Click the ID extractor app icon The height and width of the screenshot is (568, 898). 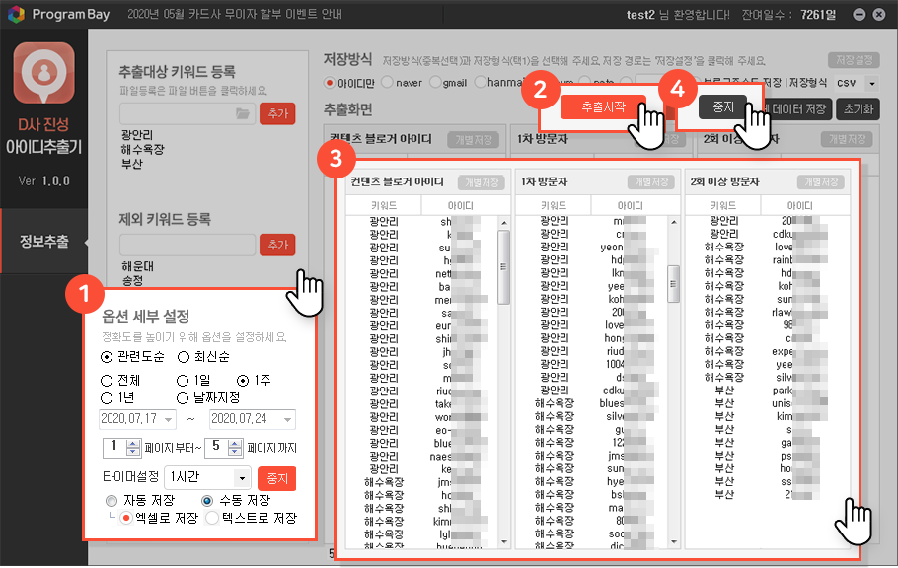click(42, 74)
